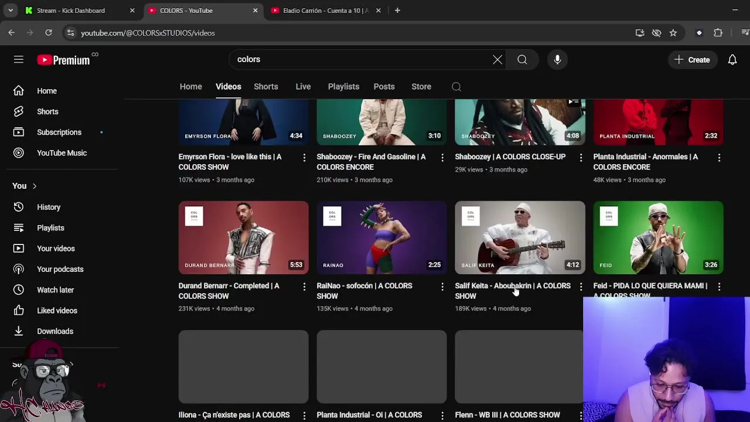
Task: Open tab search dropdown arrow
Action: [x=11, y=11]
